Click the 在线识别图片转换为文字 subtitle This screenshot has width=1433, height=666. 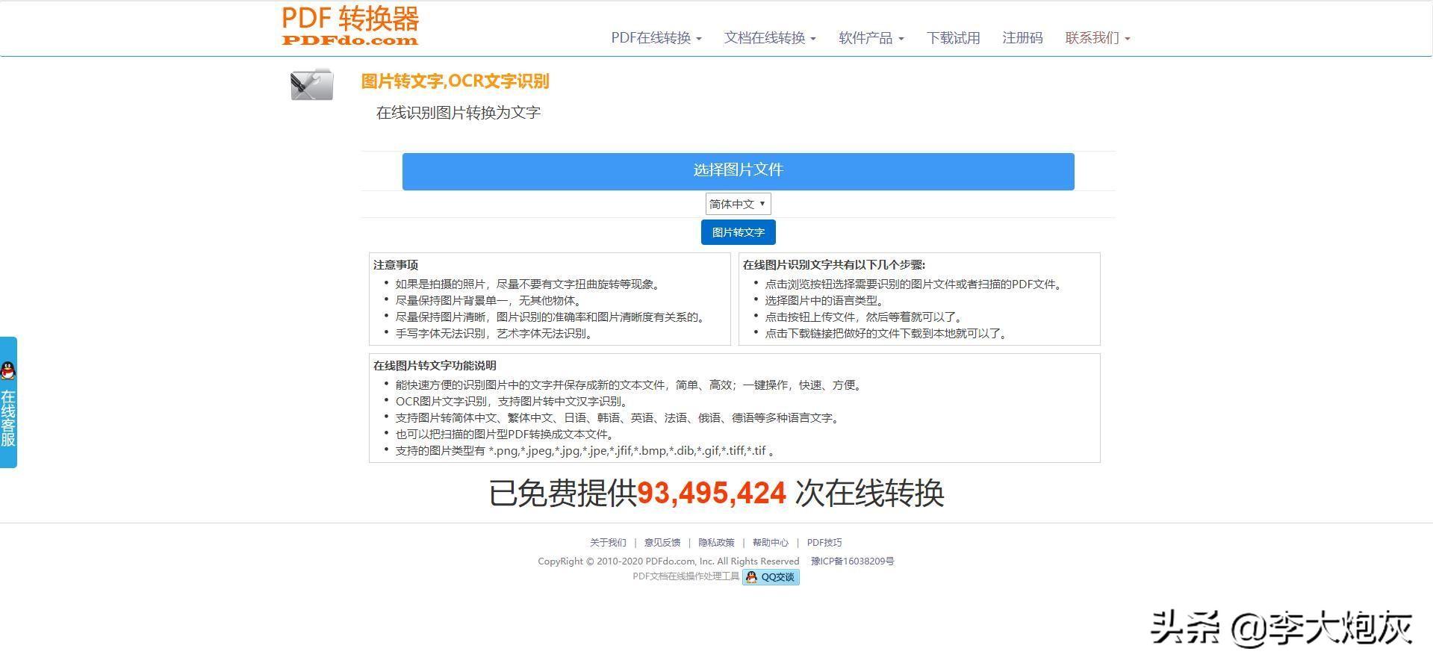(x=458, y=113)
